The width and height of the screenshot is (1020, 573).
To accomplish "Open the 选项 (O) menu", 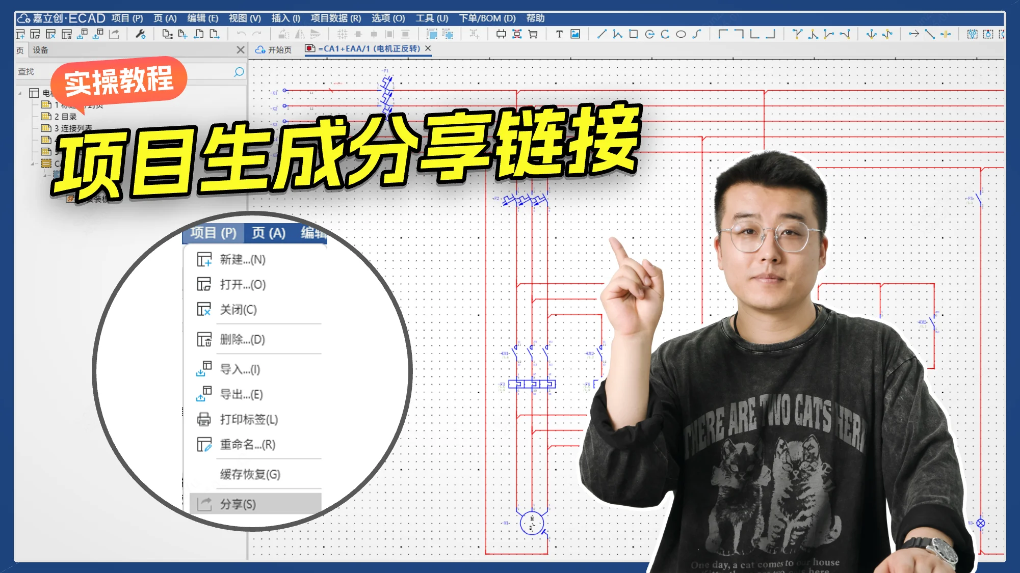I will click(x=388, y=18).
